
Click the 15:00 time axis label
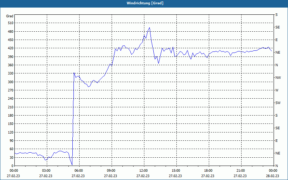coord(176,171)
